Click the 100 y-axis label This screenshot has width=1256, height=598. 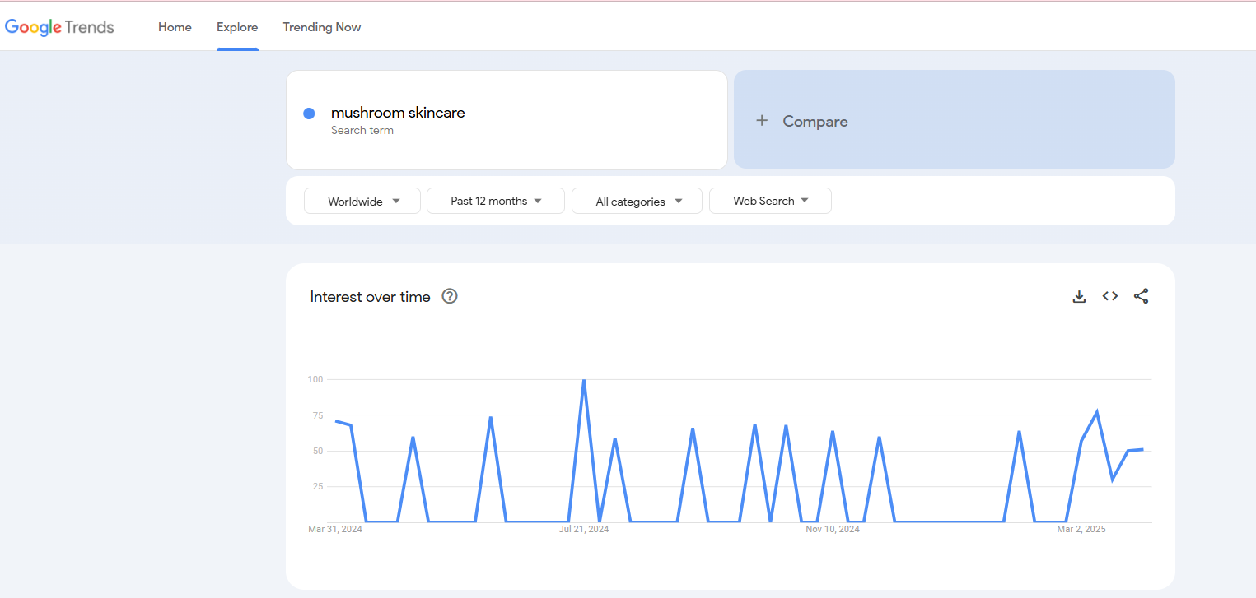[315, 379]
